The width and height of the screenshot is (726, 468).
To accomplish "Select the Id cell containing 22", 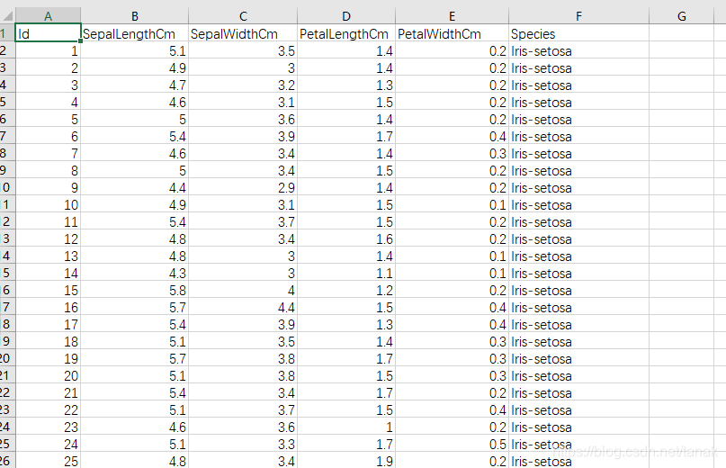I will (49, 409).
